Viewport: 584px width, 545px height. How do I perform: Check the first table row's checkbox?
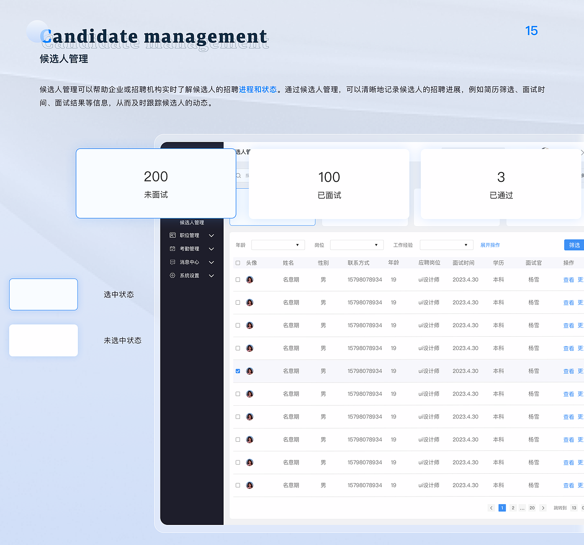[238, 280]
